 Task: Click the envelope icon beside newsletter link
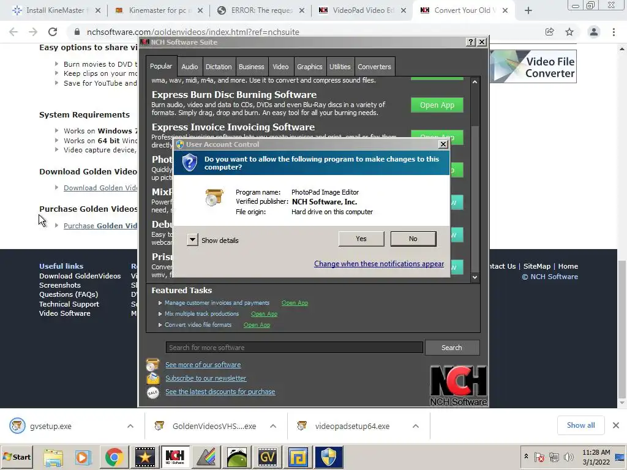point(152,378)
